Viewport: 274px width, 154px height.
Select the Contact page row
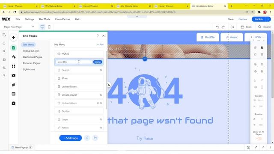click(79, 111)
